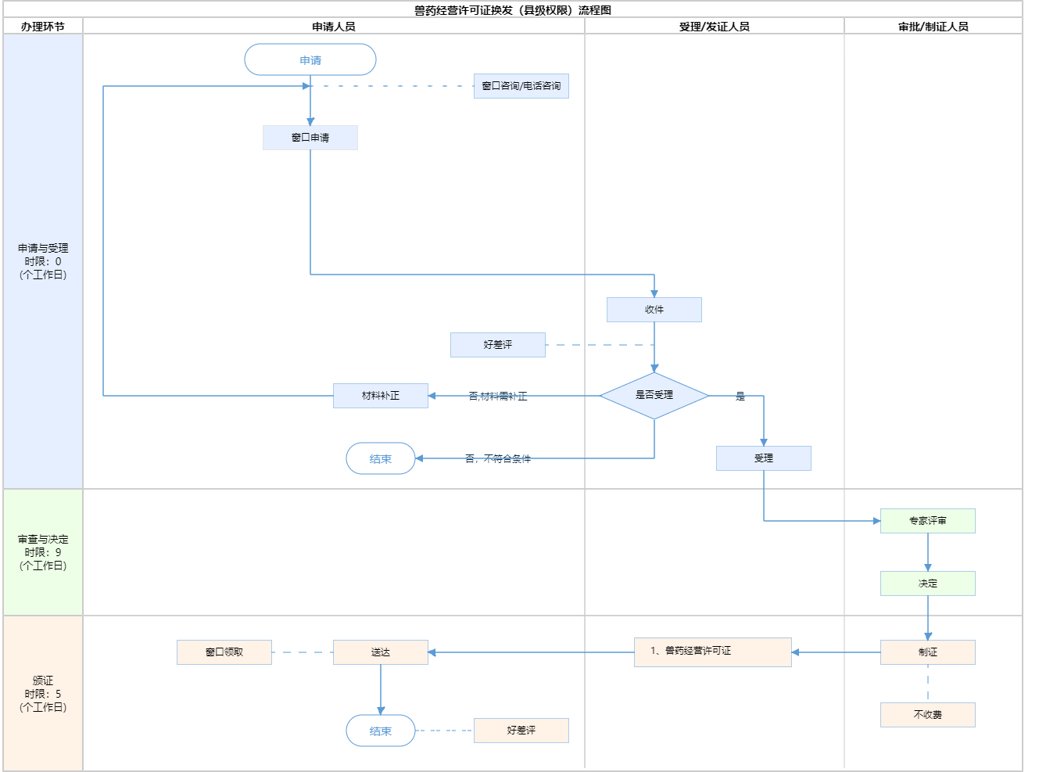This screenshot has width=1039, height=772.
Task: Click the 申请 start node
Action: click(310, 60)
